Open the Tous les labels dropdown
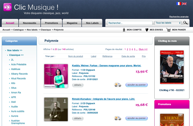 [168, 23]
